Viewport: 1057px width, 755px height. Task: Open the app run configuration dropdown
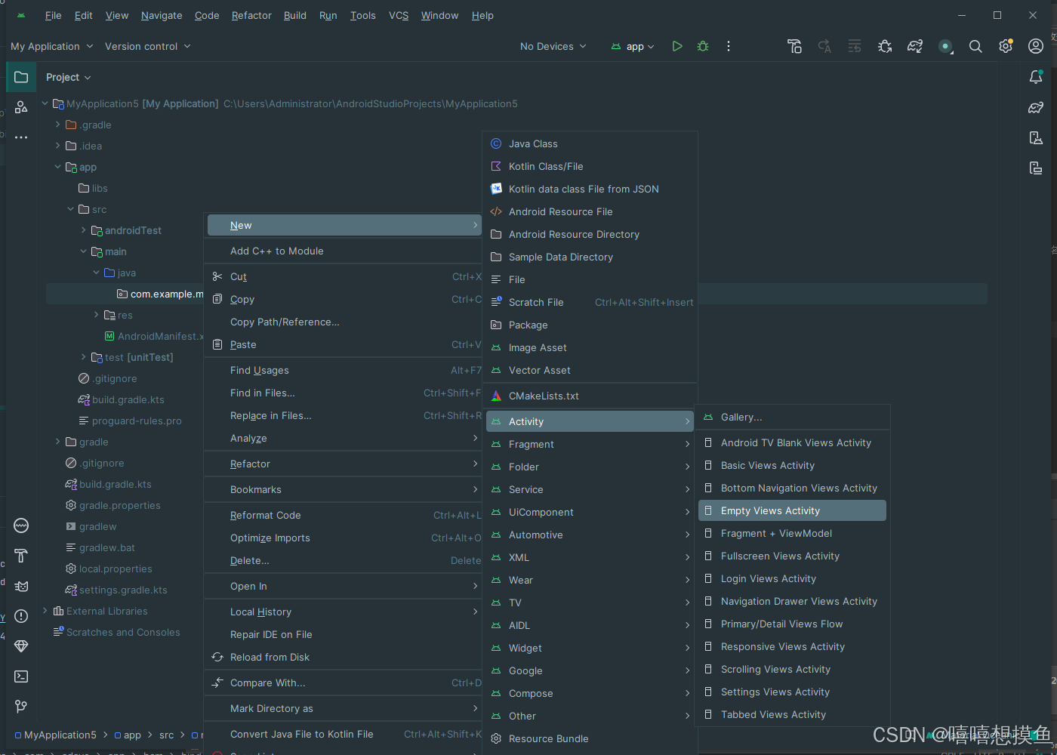point(633,46)
